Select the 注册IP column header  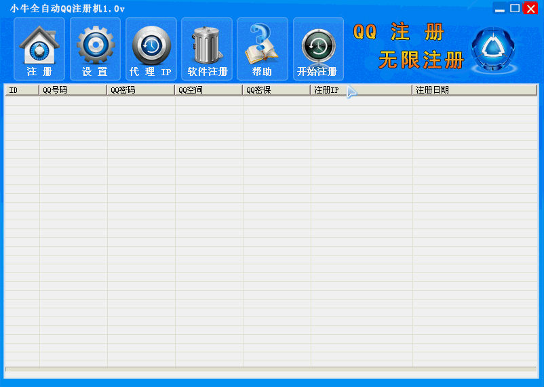[x=361, y=90]
